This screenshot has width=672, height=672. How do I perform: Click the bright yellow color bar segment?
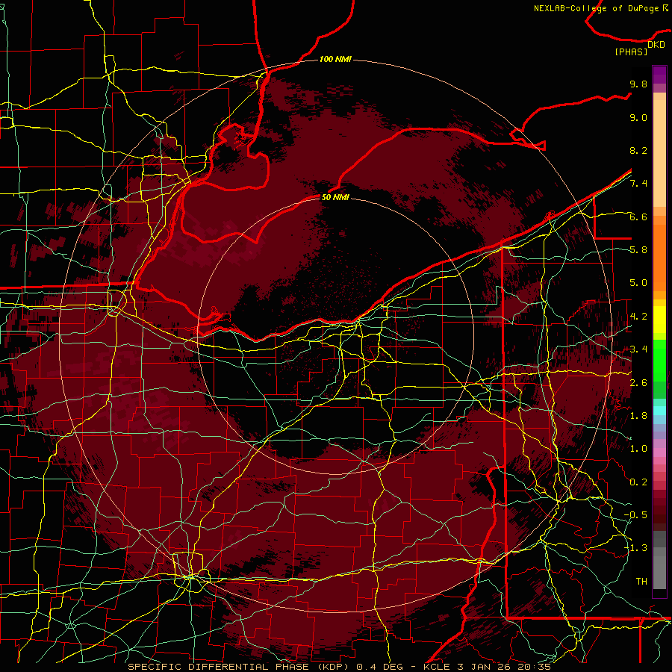(659, 320)
